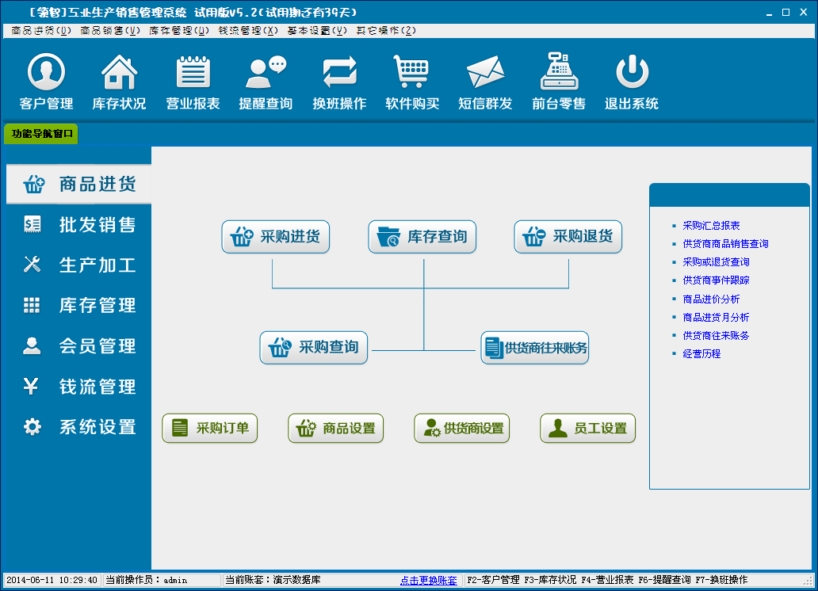Screen dimensions: 818x591
Task: Select 批发销售 in the sidebar
Action: point(78,225)
